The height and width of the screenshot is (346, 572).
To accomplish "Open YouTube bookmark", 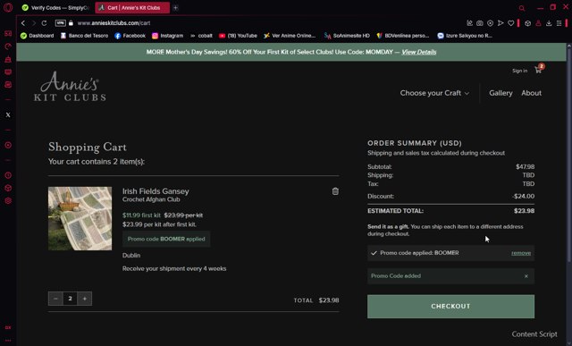I will click(238, 36).
